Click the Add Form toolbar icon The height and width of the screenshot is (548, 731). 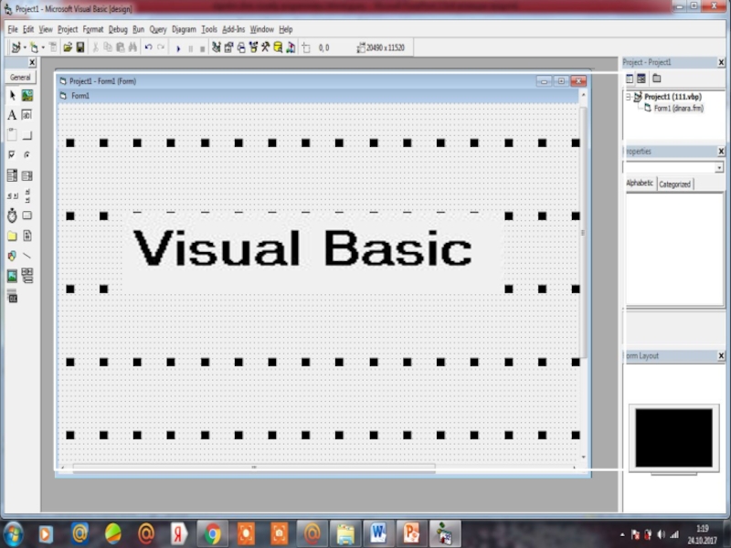click(x=34, y=47)
